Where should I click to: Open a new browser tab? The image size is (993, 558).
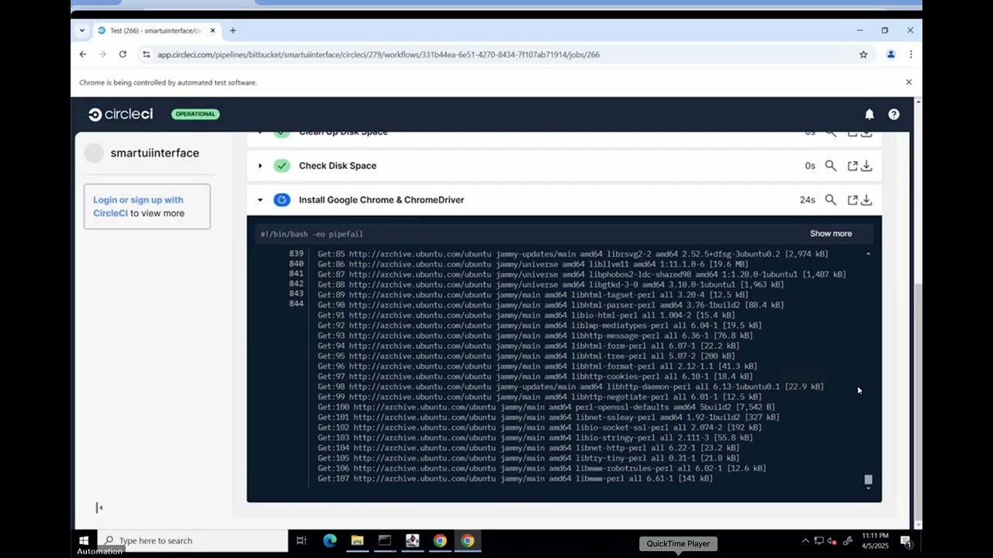click(x=233, y=30)
